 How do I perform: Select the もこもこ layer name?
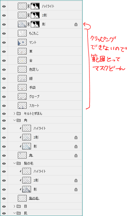[34, 33]
